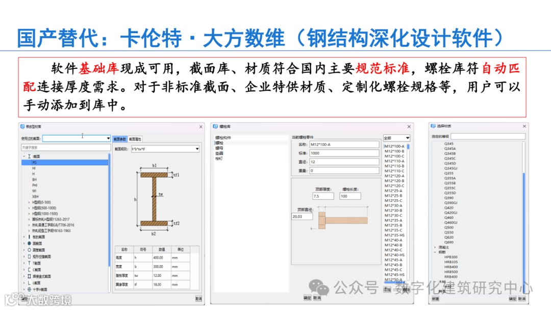Select 螺母 in bolt library list
Screen dimensions: 551x310
tap(219, 148)
